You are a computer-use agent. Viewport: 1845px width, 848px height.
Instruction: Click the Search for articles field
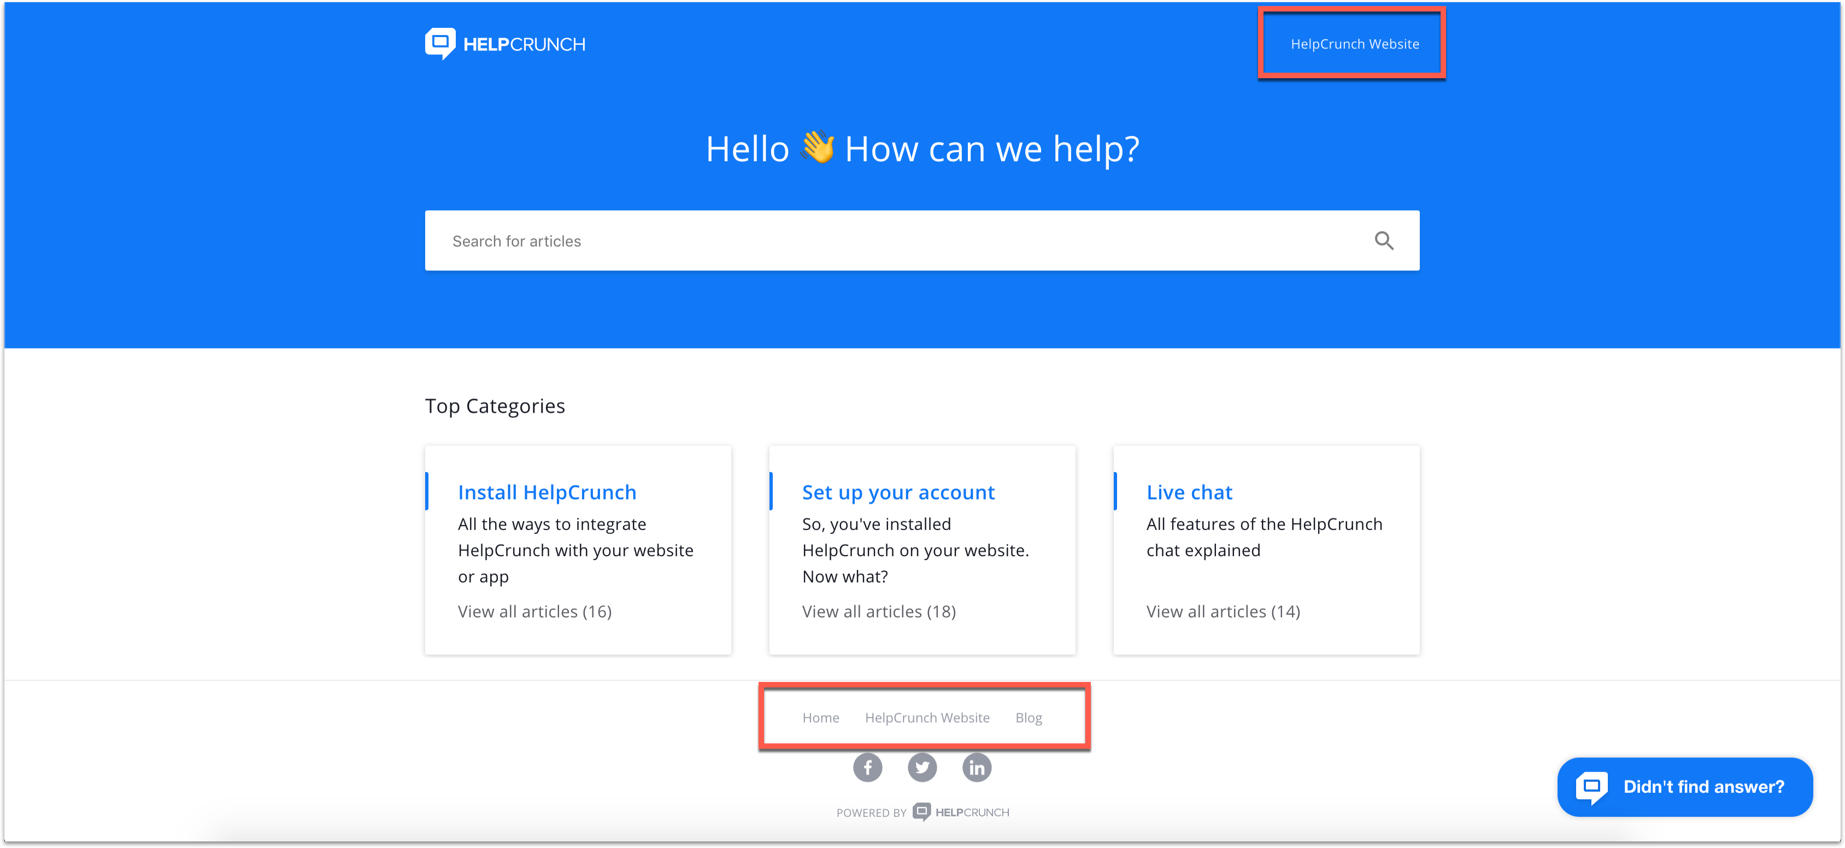tap(922, 240)
